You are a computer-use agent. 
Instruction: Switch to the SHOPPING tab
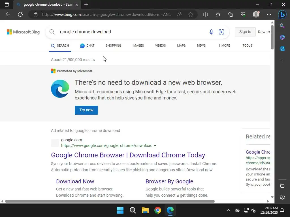pos(113,45)
